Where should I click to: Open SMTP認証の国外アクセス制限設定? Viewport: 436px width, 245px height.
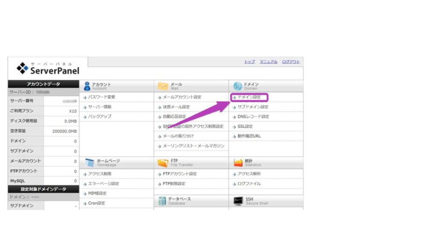[x=193, y=126]
